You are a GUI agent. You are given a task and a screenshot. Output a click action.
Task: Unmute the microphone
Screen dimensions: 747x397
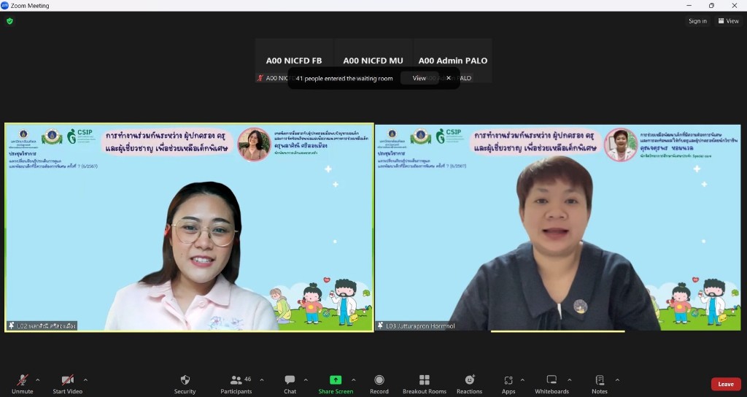(x=23, y=384)
